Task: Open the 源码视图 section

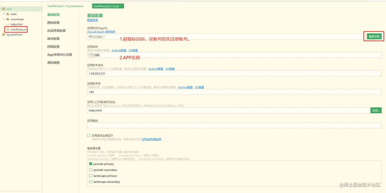Action: [x=53, y=63]
